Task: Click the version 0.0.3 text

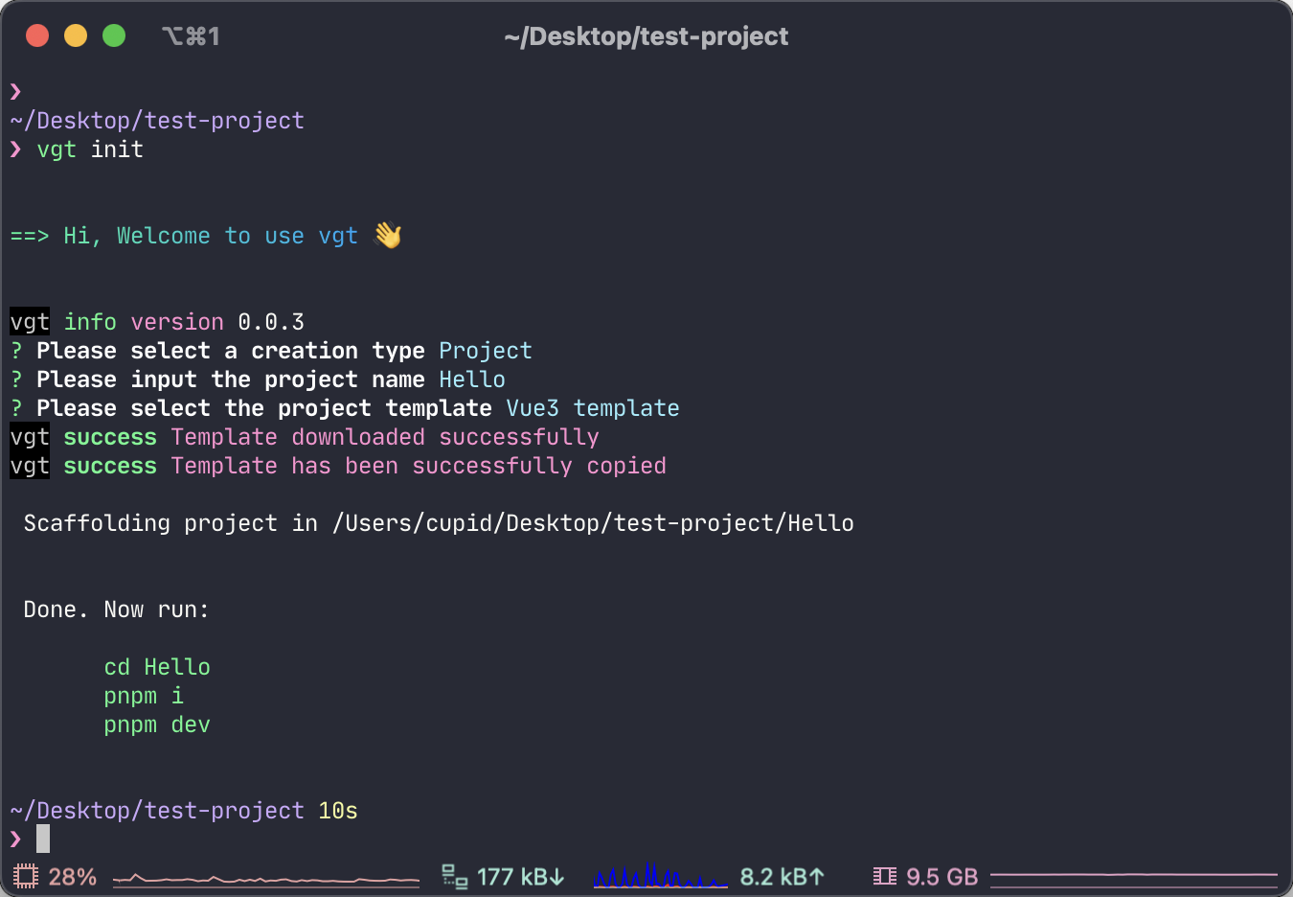Action: 217,322
